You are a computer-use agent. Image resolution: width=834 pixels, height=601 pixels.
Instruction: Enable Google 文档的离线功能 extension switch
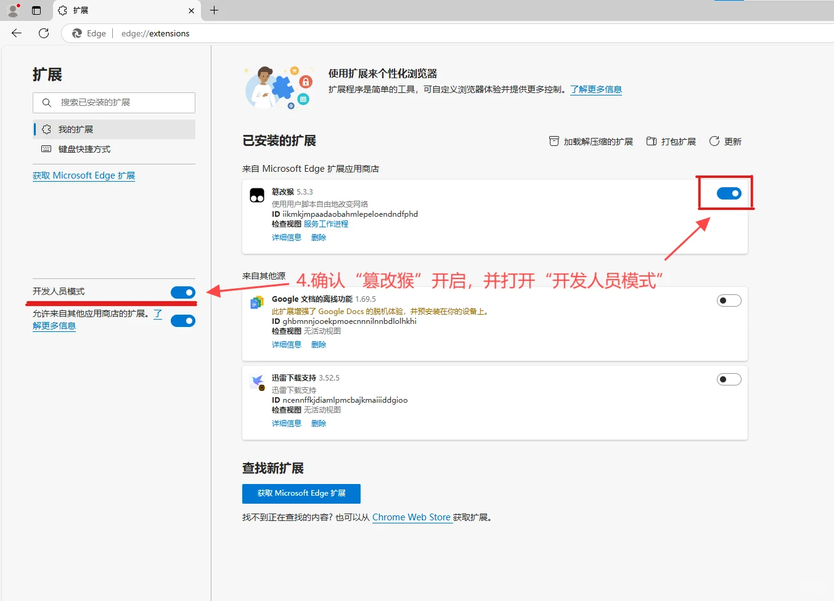click(729, 300)
